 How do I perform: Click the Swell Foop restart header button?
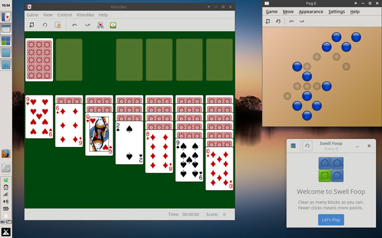[x=307, y=146]
